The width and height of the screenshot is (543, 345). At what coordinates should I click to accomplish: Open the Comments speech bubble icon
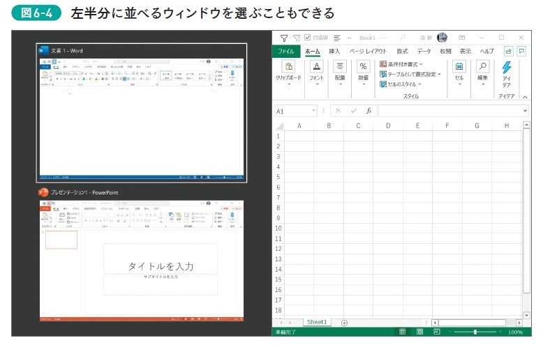point(521,52)
